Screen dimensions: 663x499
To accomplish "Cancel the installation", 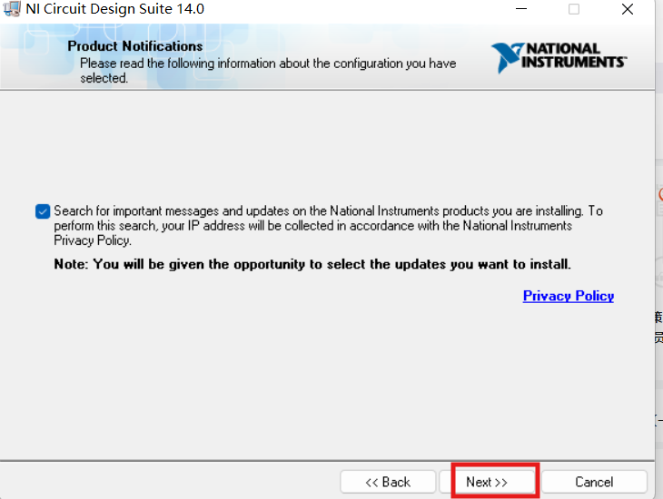I will click(594, 482).
